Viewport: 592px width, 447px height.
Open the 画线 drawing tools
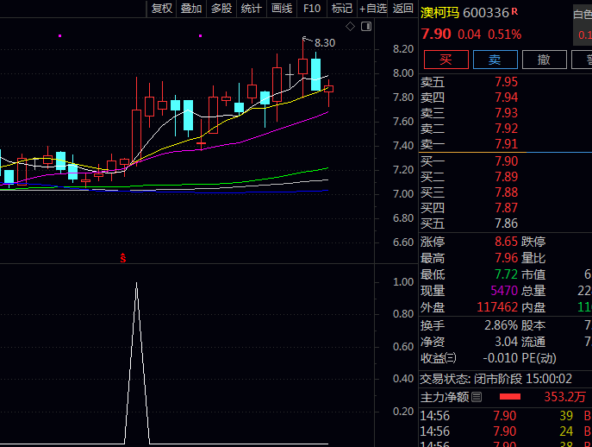(x=282, y=9)
